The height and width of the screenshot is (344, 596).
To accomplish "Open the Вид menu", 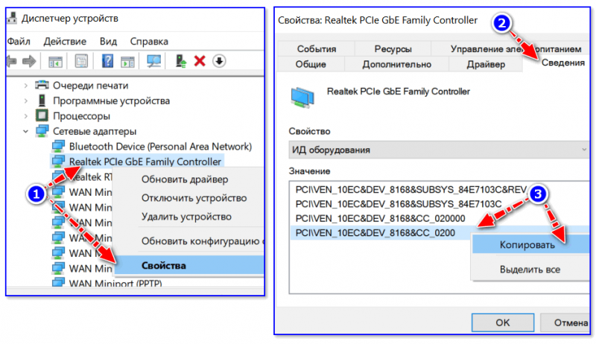I will [108, 41].
